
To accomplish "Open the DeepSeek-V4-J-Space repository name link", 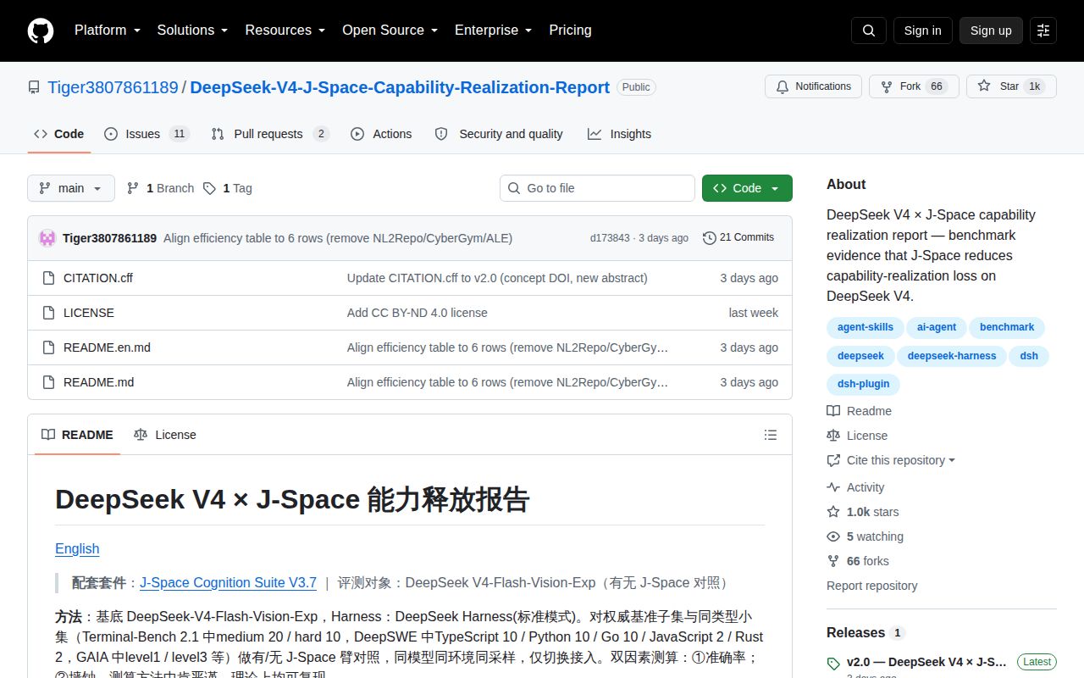I will (400, 87).
